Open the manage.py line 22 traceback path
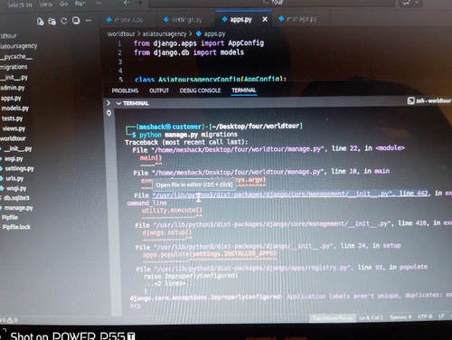 (238, 149)
